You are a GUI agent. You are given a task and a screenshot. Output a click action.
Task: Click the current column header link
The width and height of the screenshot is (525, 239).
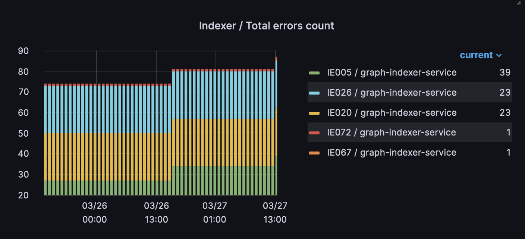coord(477,55)
